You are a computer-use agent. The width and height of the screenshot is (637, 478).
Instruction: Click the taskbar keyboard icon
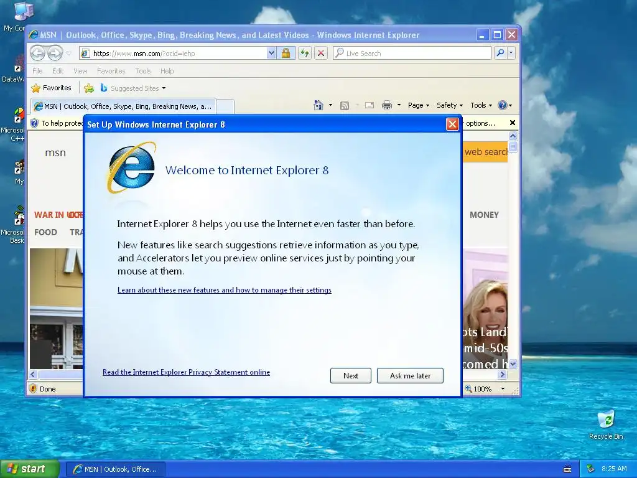pyautogui.click(x=567, y=469)
